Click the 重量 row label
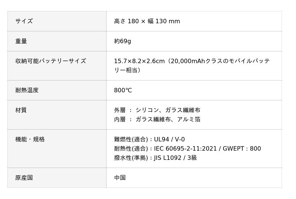This screenshot has height=199, width=296. [x=21, y=41]
